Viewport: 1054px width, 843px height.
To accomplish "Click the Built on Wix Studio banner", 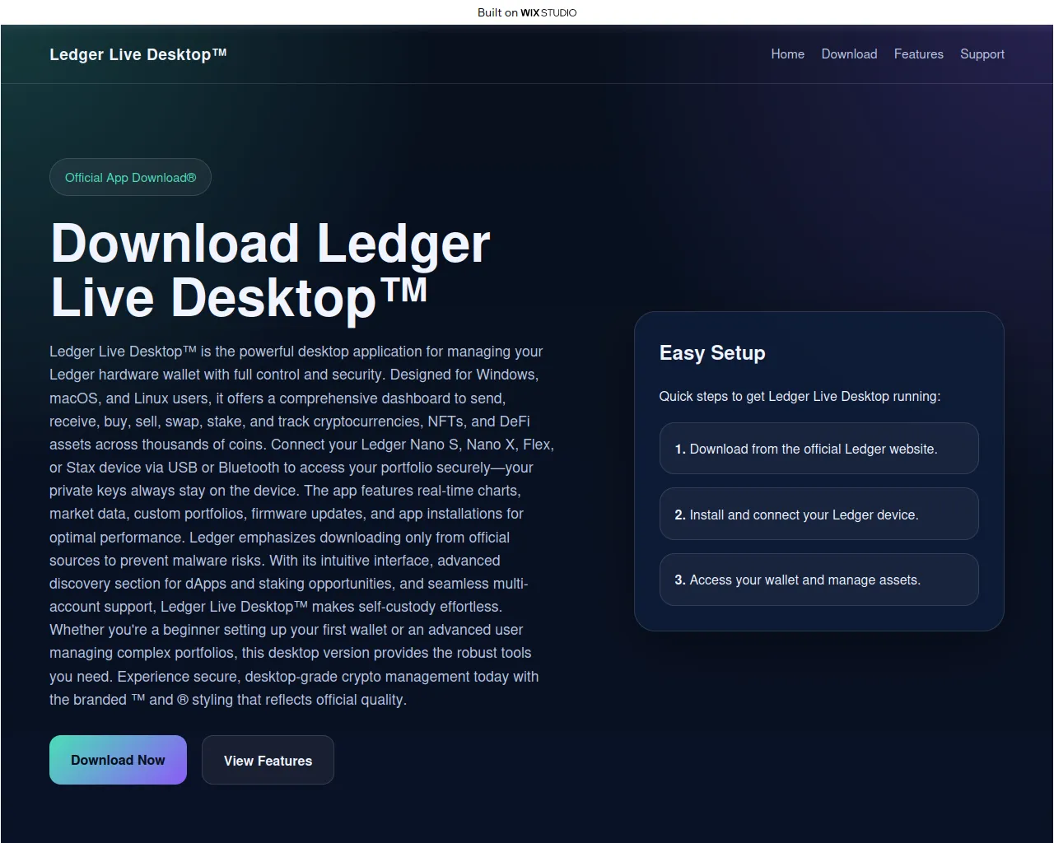I will tap(527, 12).
